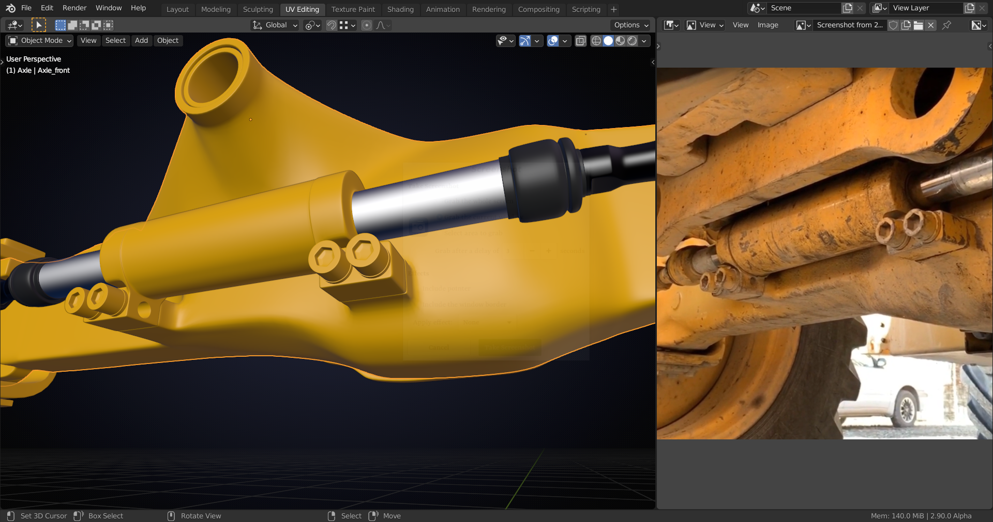The image size is (993, 522).
Task: Toggle proportional editing
Action: pyautogui.click(x=366, y=25)
